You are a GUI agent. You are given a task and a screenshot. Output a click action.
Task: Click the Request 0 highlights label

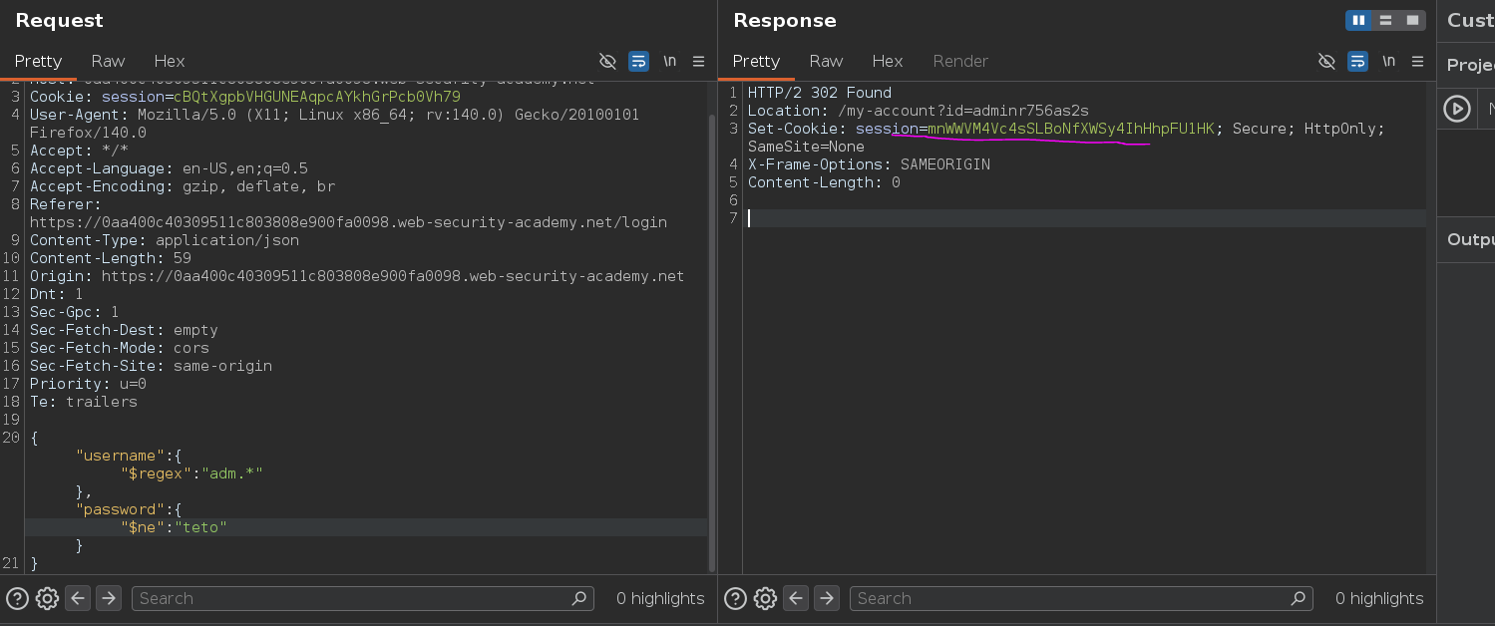660,598
